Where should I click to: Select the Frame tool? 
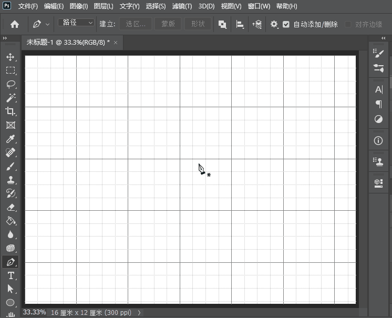click(x=11, y=125)
